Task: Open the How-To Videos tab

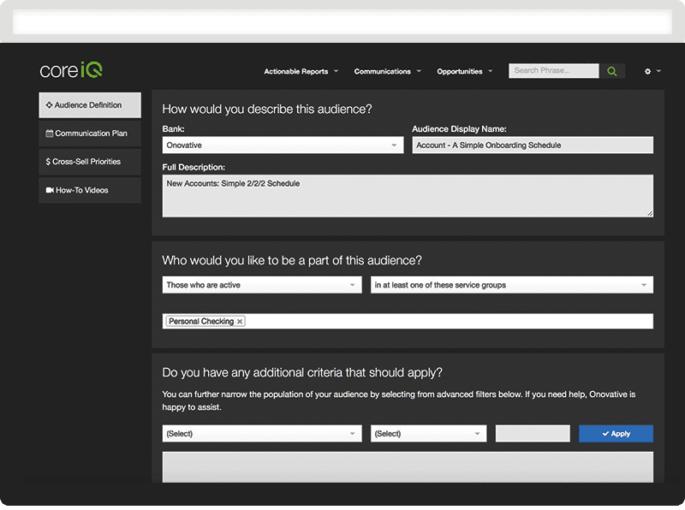Action: tap(90, 190)
